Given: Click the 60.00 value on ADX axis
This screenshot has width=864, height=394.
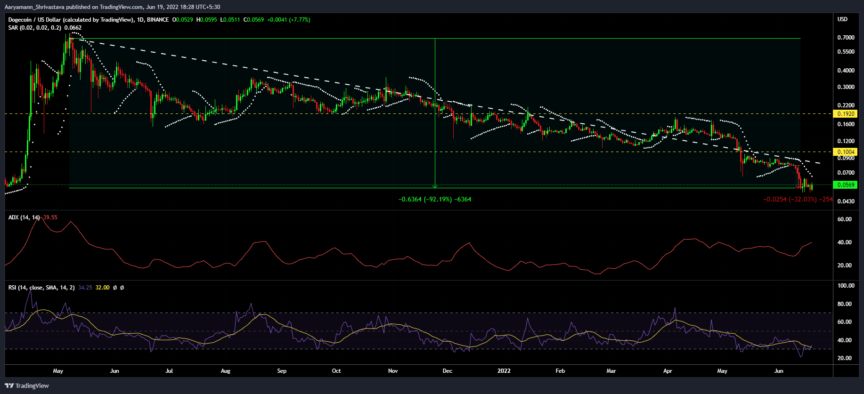Looking at the screenshot, I should [845, 219].
